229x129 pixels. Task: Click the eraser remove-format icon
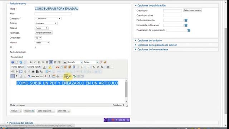pyautogui.click(x=101, y=62)
